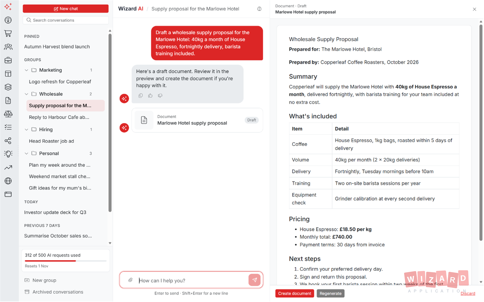This screenshot has width=484, height=302.
Task: Regenerate the draft document
Action: click(x=330, y=294)
